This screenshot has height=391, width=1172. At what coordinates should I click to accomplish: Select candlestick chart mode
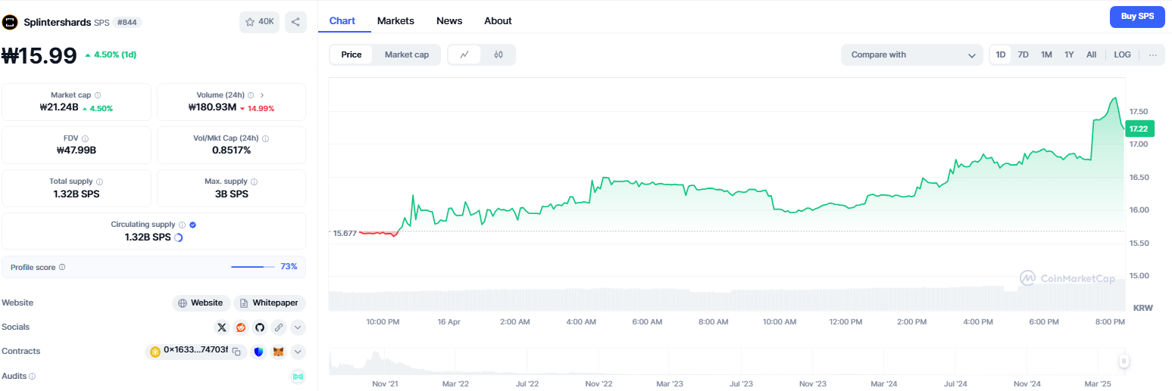498,54
